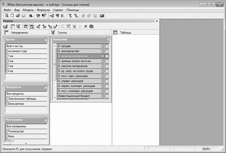Click the Open file folder icon
226x153 pixels.
(x=18, y=16)
